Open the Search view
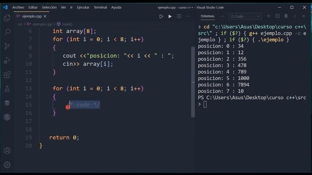Screen dimensions: 312x175 [7, 32]
